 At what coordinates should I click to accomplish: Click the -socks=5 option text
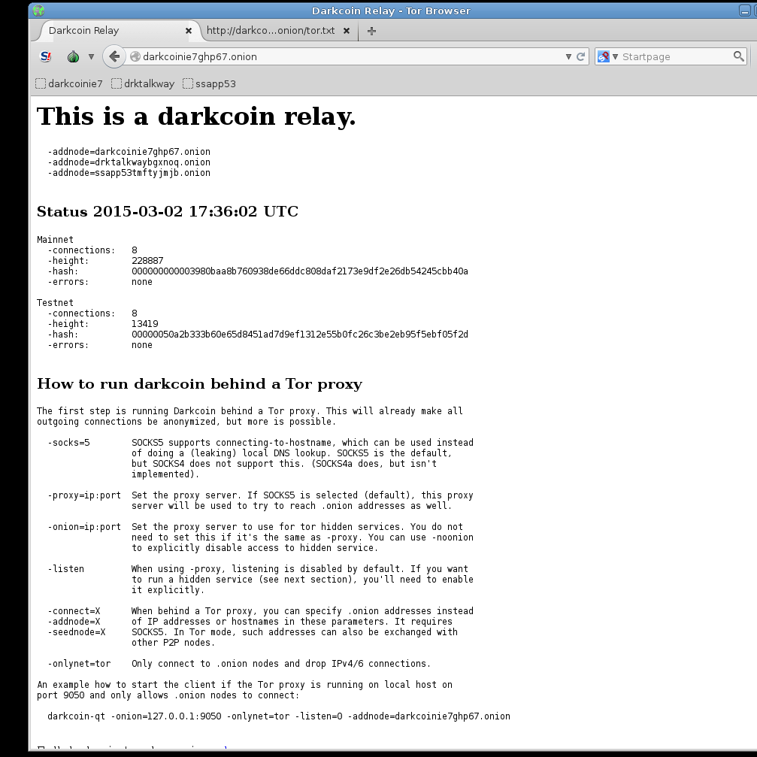click(x=68, y=443)
